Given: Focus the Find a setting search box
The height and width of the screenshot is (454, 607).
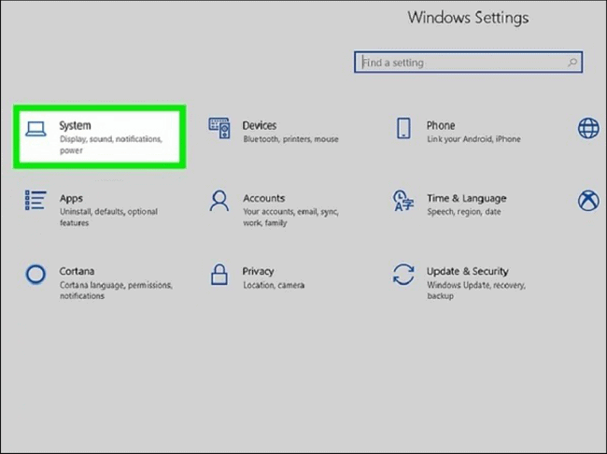Looking at the screenshot, I should point(468,62).
